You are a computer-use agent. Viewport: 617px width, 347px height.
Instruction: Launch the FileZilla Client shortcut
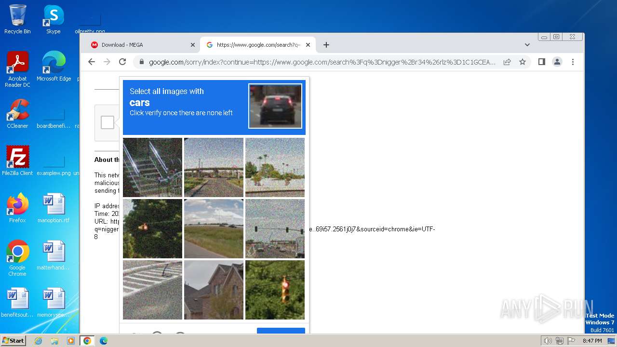(x=17, y=161)
